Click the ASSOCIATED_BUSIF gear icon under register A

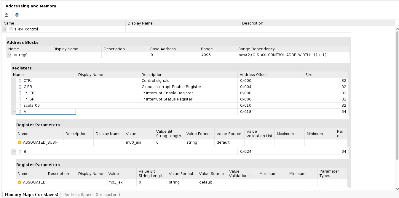pos(20,142)
